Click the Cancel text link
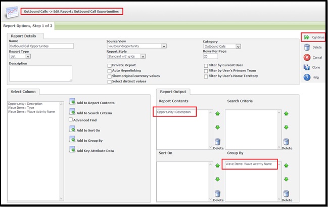 317,57
